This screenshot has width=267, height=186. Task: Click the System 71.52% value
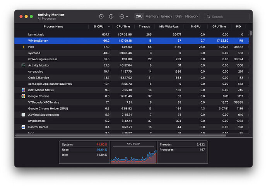pyautogui.click(x=102, y=145)
